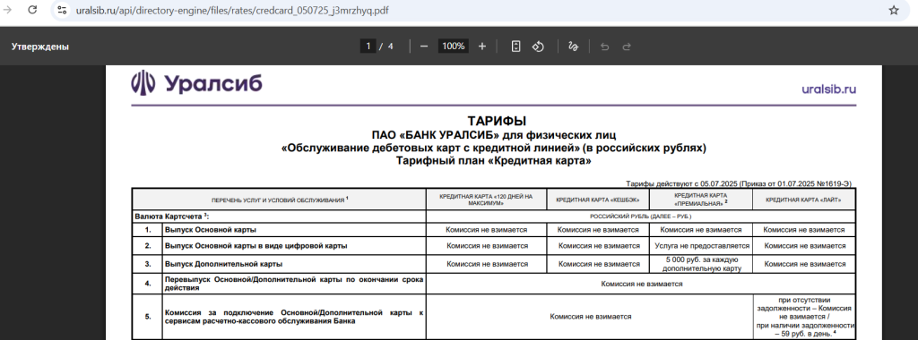Rotate the PDF counterclockwise
Screen dimensions: 918x340
pyautogui.click(x=538, y=47)
